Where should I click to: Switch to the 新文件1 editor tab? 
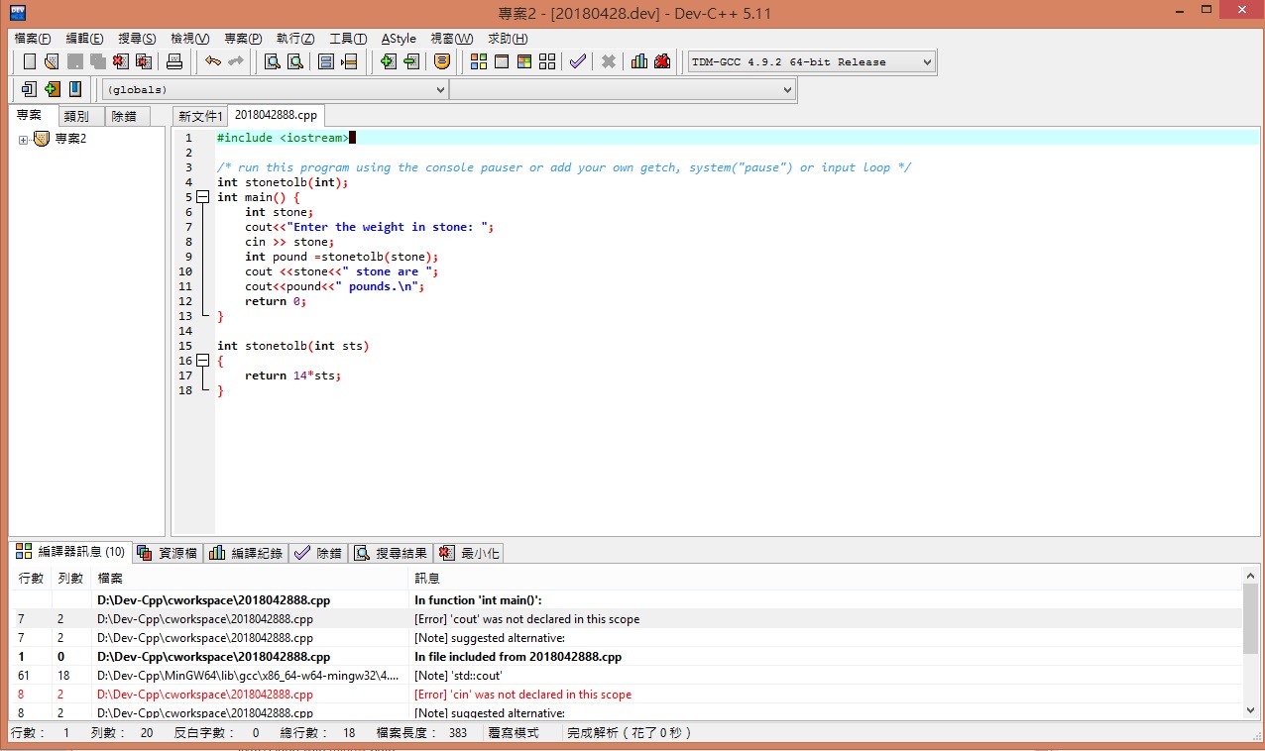click(199, 116)
